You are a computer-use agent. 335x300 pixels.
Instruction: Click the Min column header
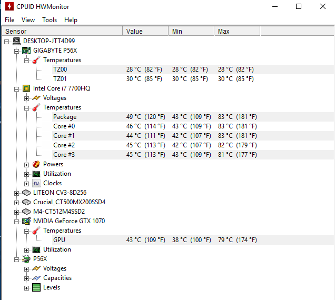[x=191, y=31]
